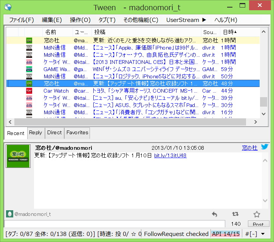Click the MdN avatar in the 50分 row
This screenshot has height=242, width=274.
tap(29, 76)
